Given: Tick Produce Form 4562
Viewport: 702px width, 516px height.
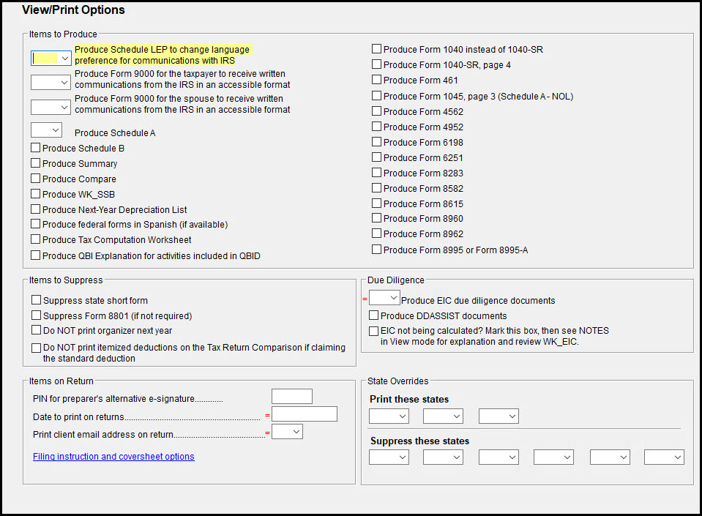Looking at the screenshot, I should pyautogui.click(x=377, y=111).
